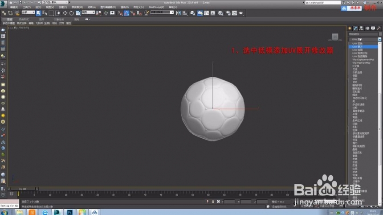Open the Views menu
This screenshot has height=215, width=383.
[50, 7]
